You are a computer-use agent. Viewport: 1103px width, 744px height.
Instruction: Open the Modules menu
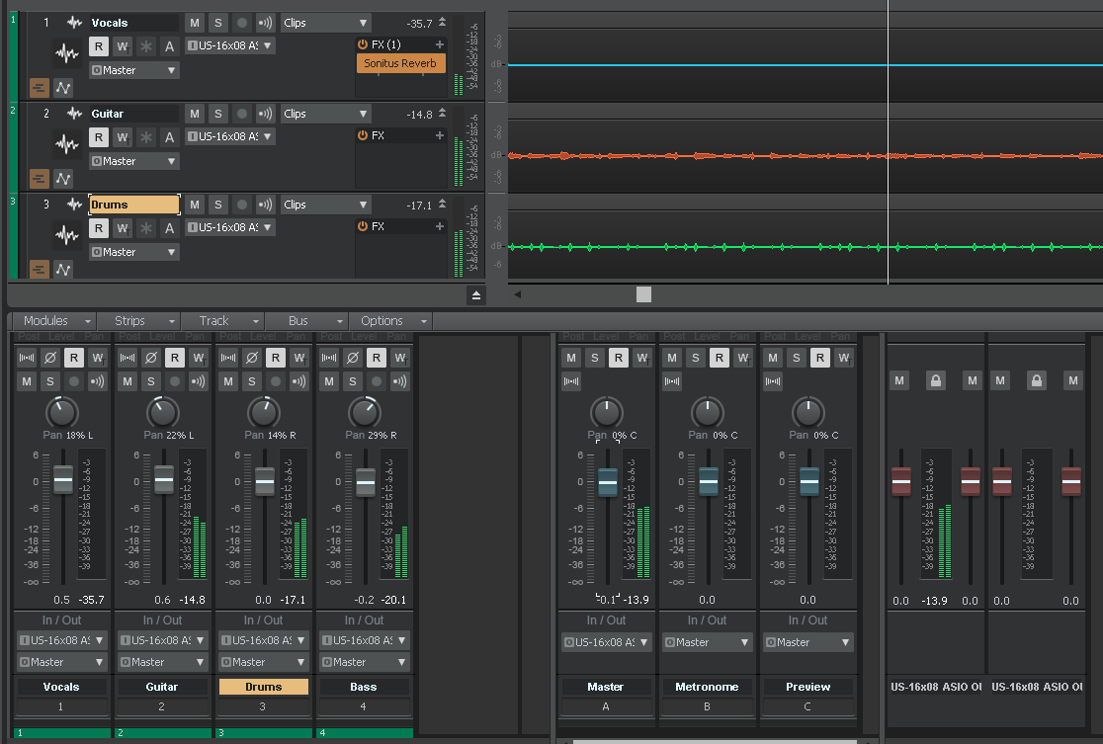click(54, 321)
